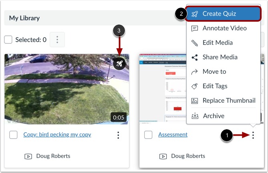Viewport: 268px width, 173px height.
Task: Click Doug Roberts name under bird copy
Action: 53,156
